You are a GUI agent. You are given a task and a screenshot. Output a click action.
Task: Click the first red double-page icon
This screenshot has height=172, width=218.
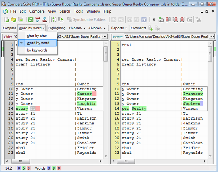168,20
